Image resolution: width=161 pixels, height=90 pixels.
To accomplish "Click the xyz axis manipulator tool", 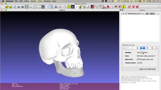I will click(76, 7).
